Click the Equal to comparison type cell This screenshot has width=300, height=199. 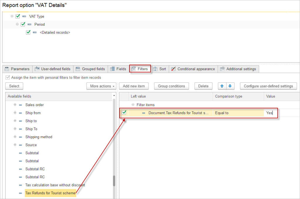[238, 113]
